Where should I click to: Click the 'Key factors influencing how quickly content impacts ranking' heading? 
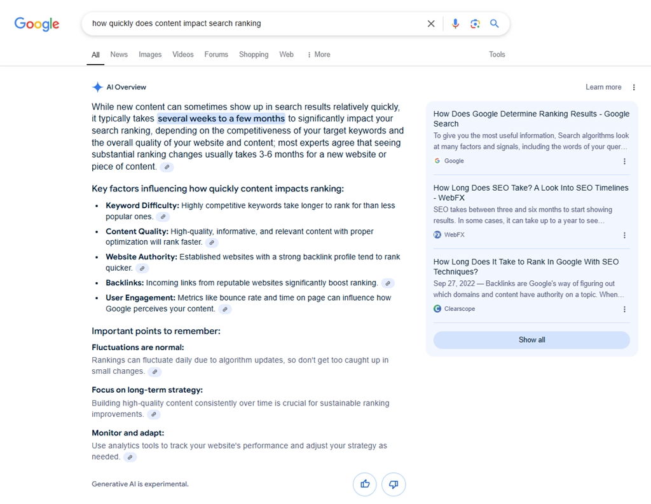click(x=218, y=189)
